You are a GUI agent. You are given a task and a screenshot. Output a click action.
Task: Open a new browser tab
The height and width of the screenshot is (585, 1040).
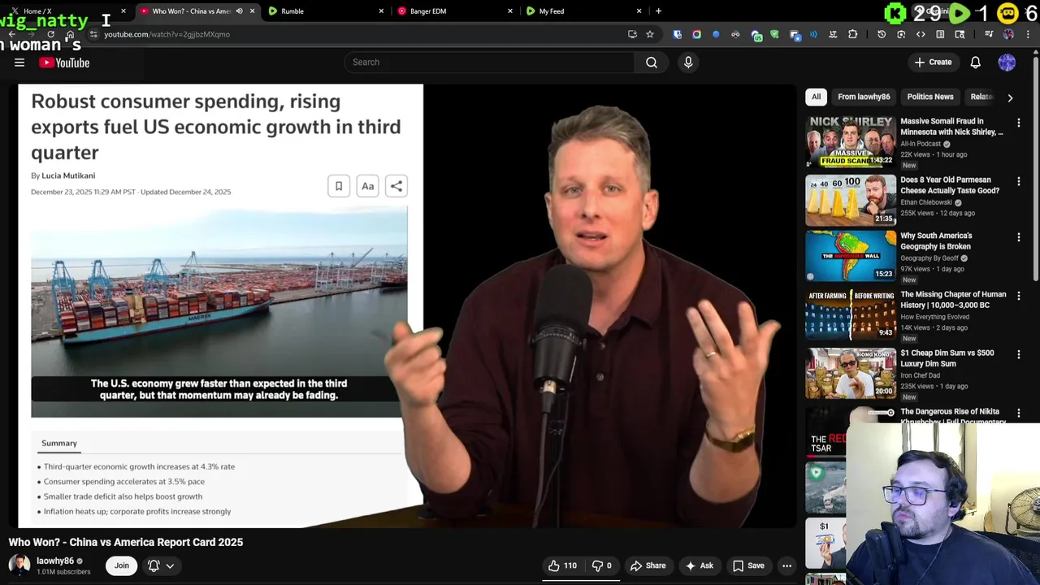658,11
